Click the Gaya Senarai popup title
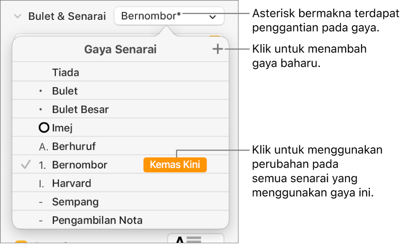Image resolution: width=407 pixels, height=244 pixels. click(x=120, y=50)
